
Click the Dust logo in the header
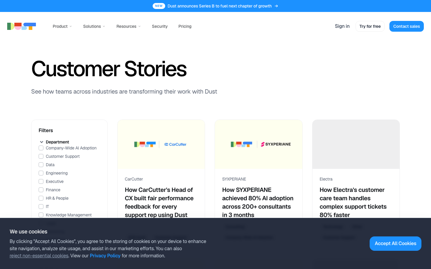22,26
